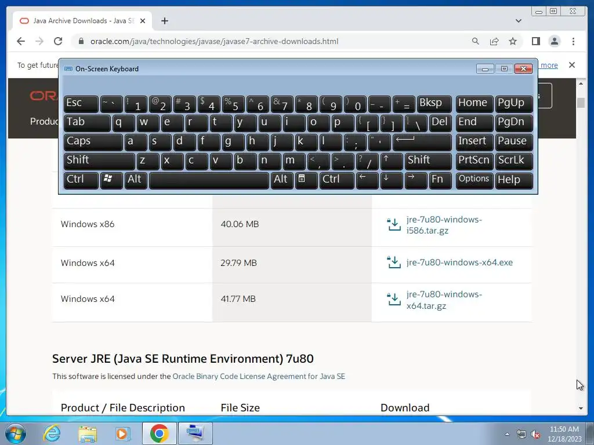Viewport: 594px width, 445px height.
Task: Toggle the right Ctrl key
Action: point(337,180)
